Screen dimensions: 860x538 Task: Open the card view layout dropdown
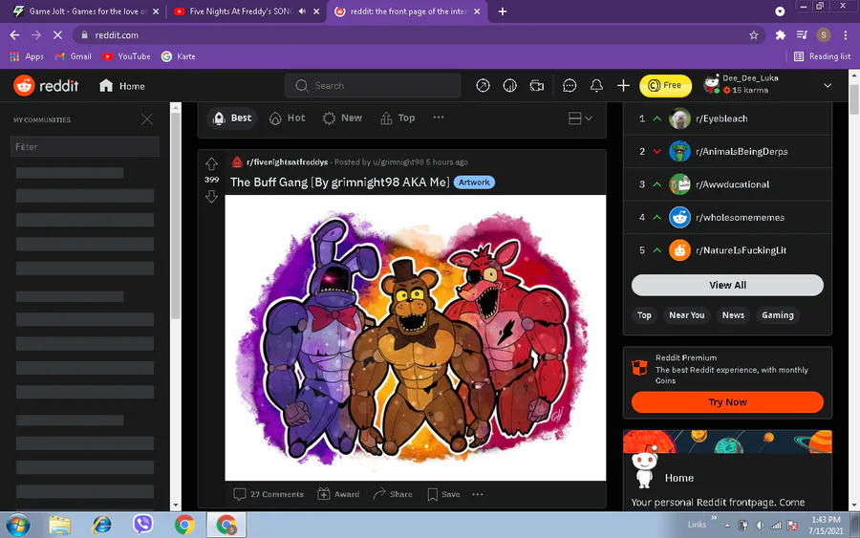point(580,118)
